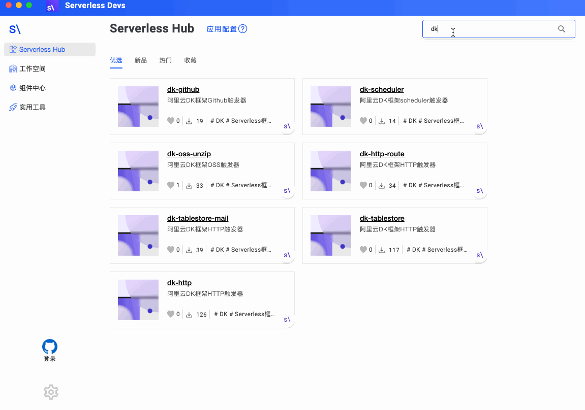Click the GitHub login icon

50,347
